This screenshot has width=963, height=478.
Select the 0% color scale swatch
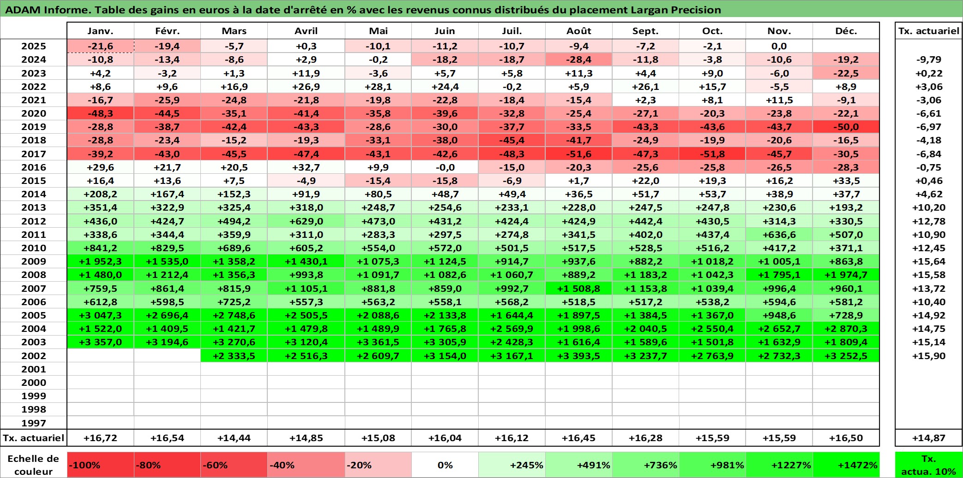[x=445, y=465]
